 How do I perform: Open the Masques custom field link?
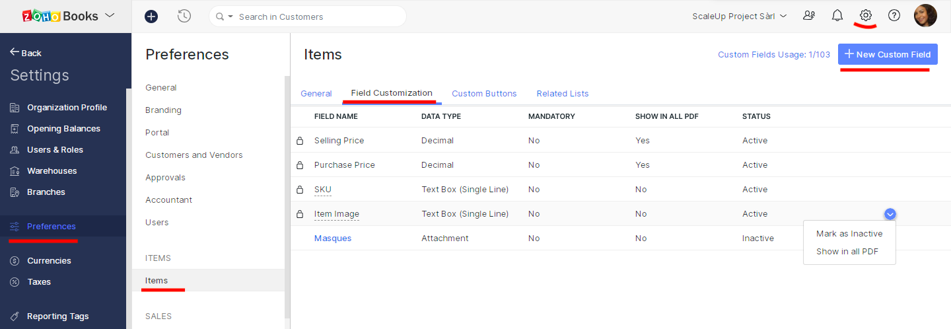pyautogui.click(x=333, y=238)
